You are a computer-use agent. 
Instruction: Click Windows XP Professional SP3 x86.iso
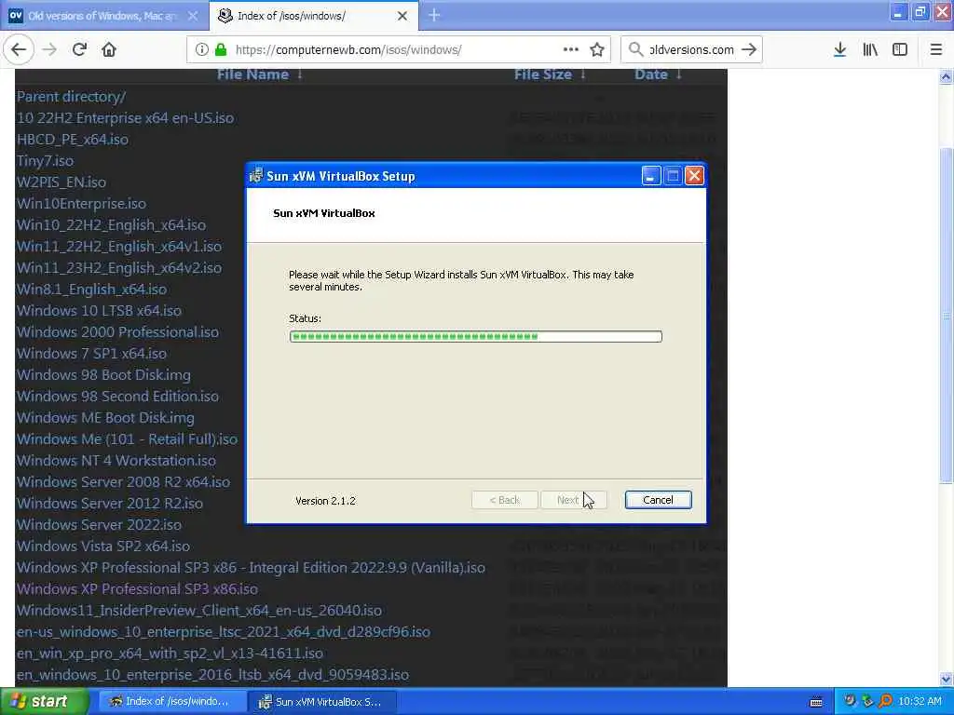[x=137, y=589]
